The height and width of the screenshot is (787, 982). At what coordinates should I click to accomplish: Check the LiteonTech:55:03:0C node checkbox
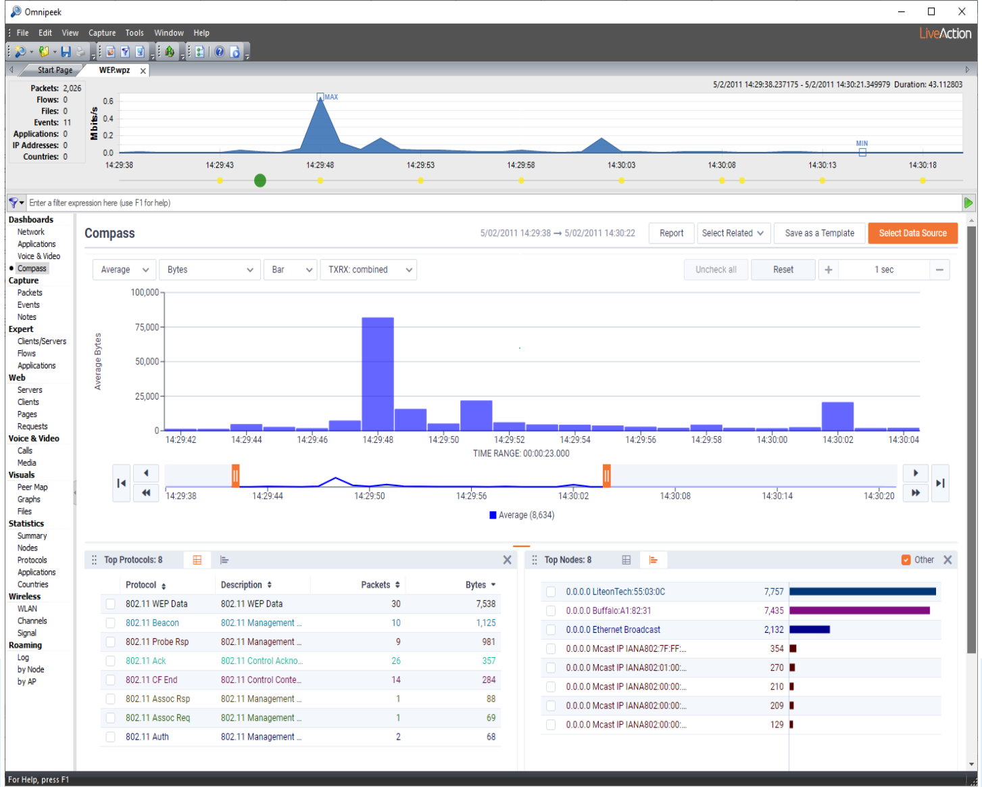click(551, 591)
